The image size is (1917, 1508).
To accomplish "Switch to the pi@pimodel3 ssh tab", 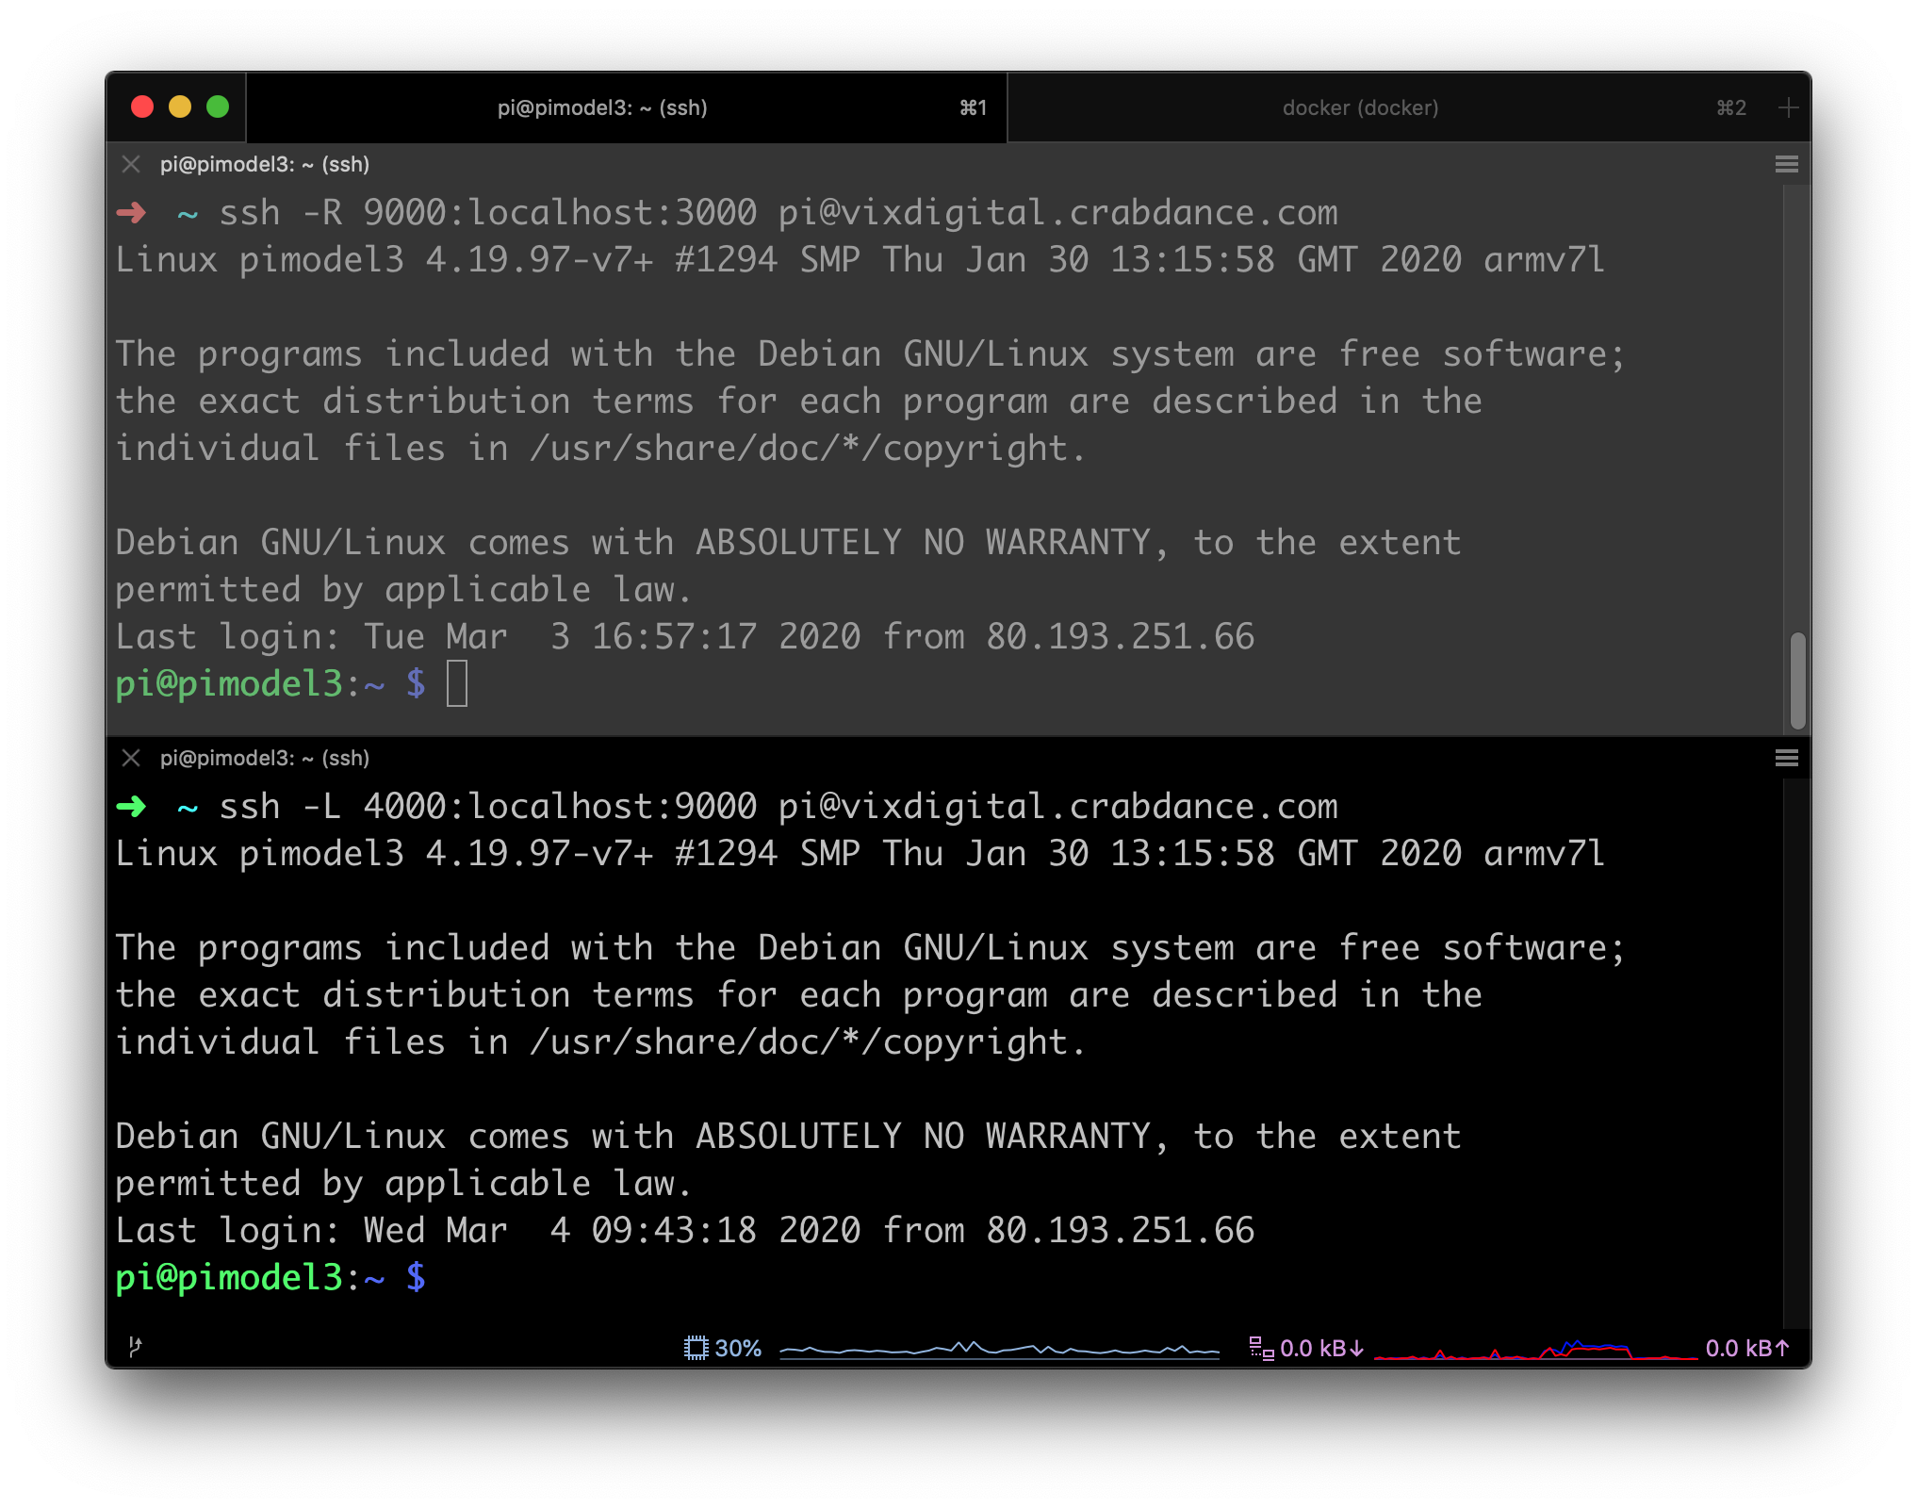I will [x=626, y=107].
